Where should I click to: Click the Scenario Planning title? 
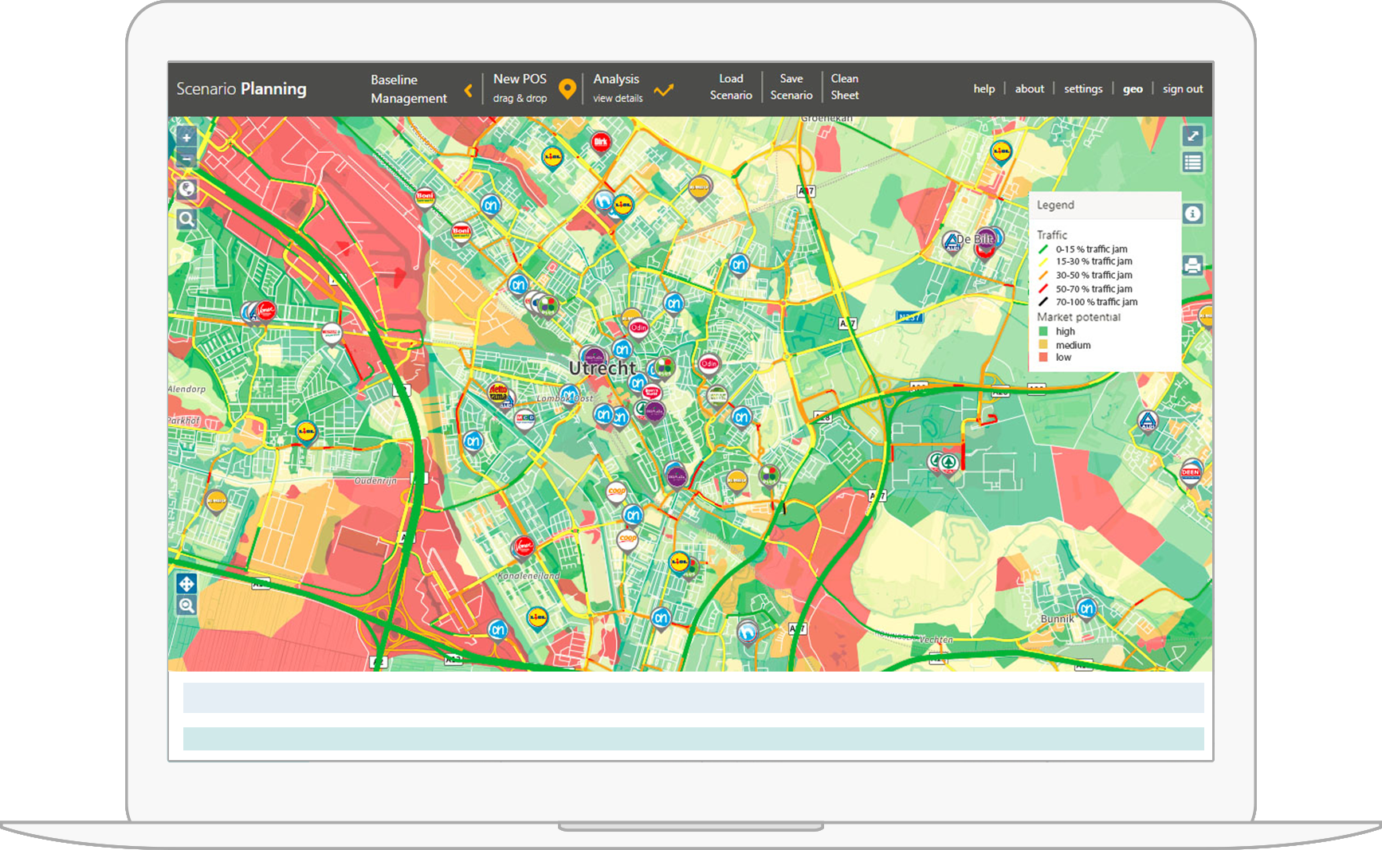pos(241,89)
